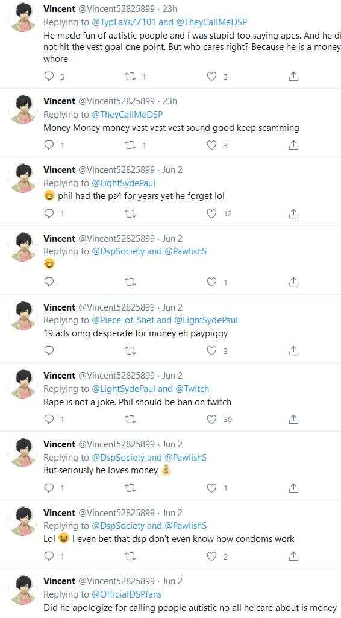Open the 23h timestamp on the second tweet
This screenshot has height=618, width=341.
click(x=170, y=101)
